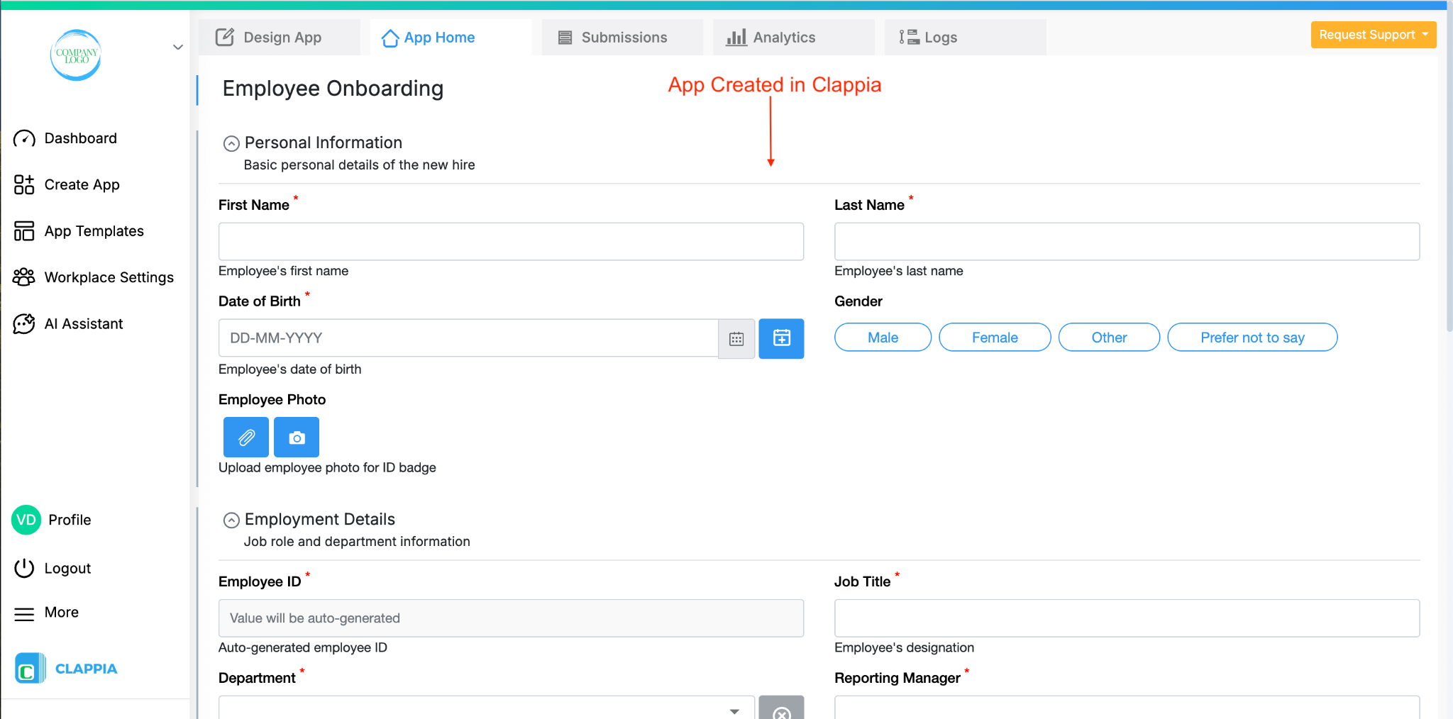Open the camera to capture employee photo
The width and height of the screenshot is (1453, 719).
(x=296, y=437)
